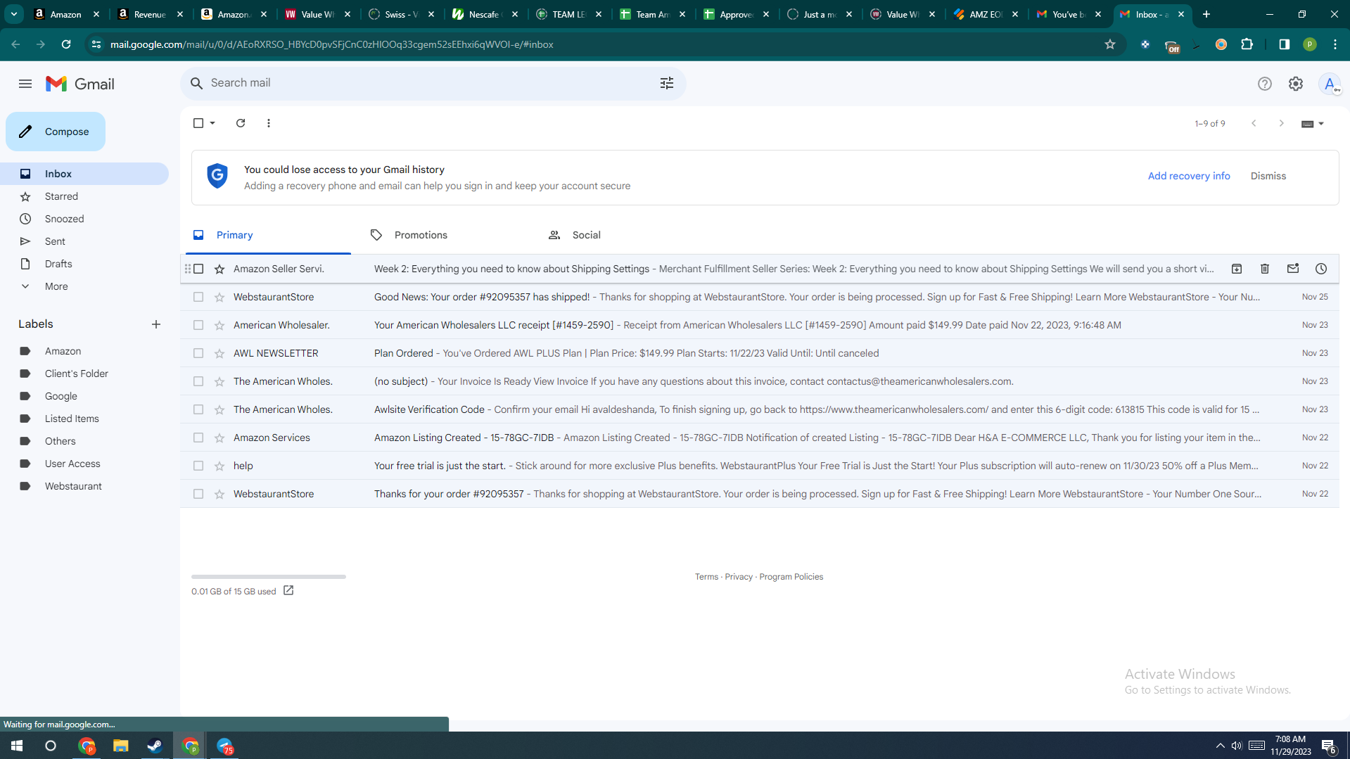Open storage management link icon
The height and width of the screenshot is (759, 1350).
point(288,591)
